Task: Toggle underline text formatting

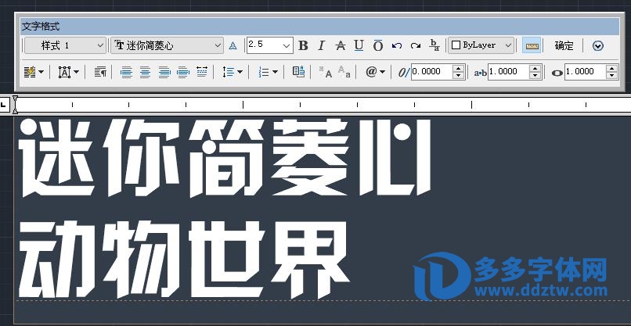Action: 359,46
